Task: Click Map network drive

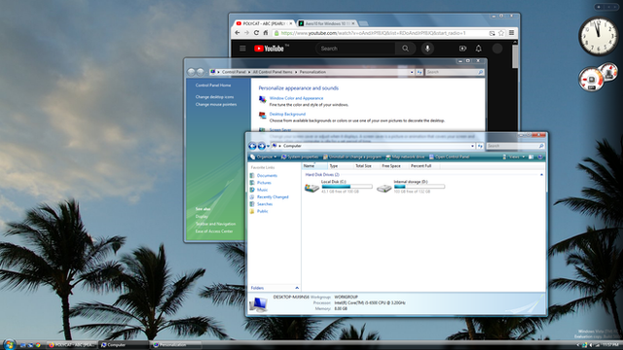Action: coord(405,157)
